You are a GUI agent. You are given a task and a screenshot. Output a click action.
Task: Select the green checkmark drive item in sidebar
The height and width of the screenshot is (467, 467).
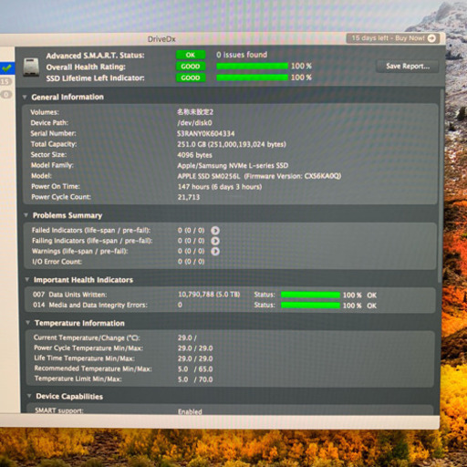tap(6, 68)
